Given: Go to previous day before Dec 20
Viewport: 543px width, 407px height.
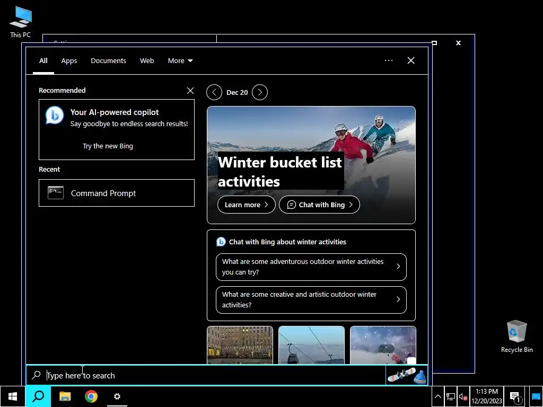Looking at the screenshot, I should (214, 92).
